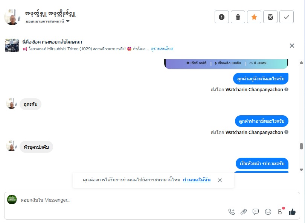Toggle the checkmark done button
Screen dimensions: 305x223
tap(287, 17)
